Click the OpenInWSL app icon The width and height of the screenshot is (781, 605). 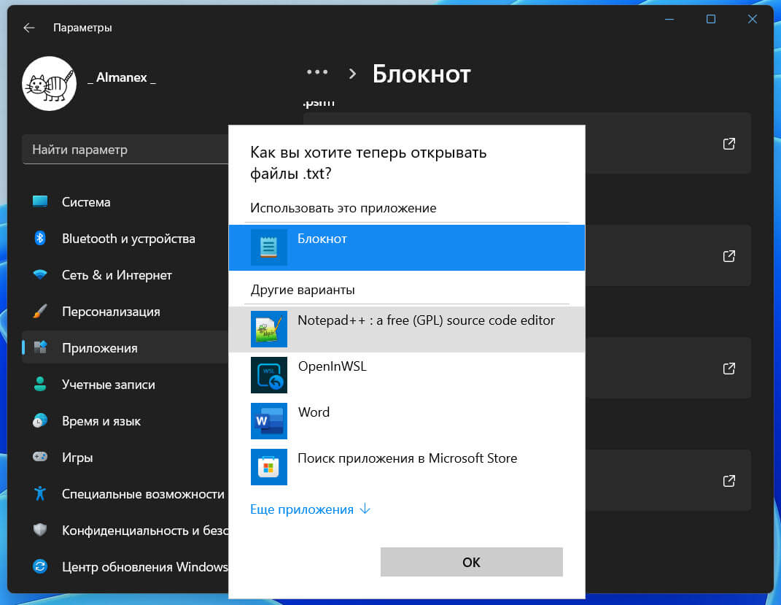(269, 375)
